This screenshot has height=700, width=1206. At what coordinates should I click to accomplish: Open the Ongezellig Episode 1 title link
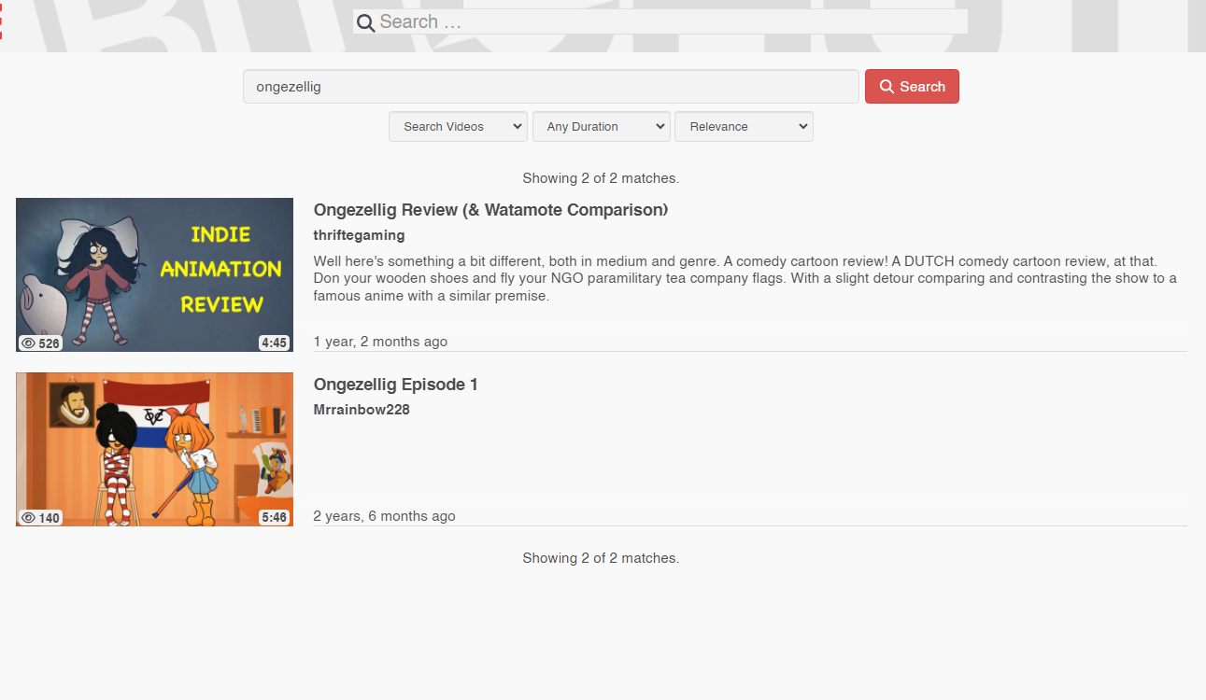pos(395,385)
